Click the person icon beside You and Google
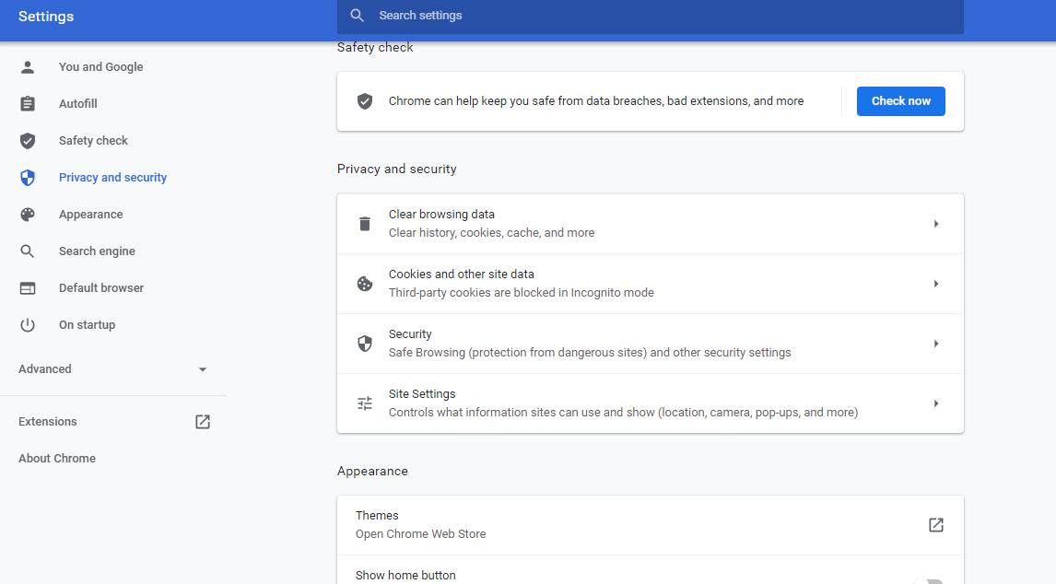The height and width of the screenshot is (584, 1056). pyautogui.click(x=28, y=66)
